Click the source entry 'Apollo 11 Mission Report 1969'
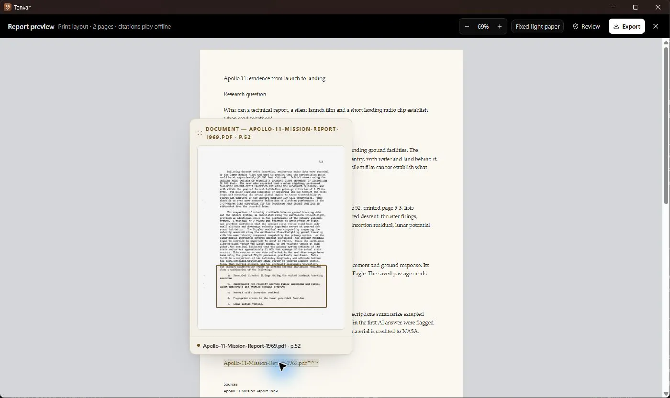The image size is (670, 398). [250, 391]
